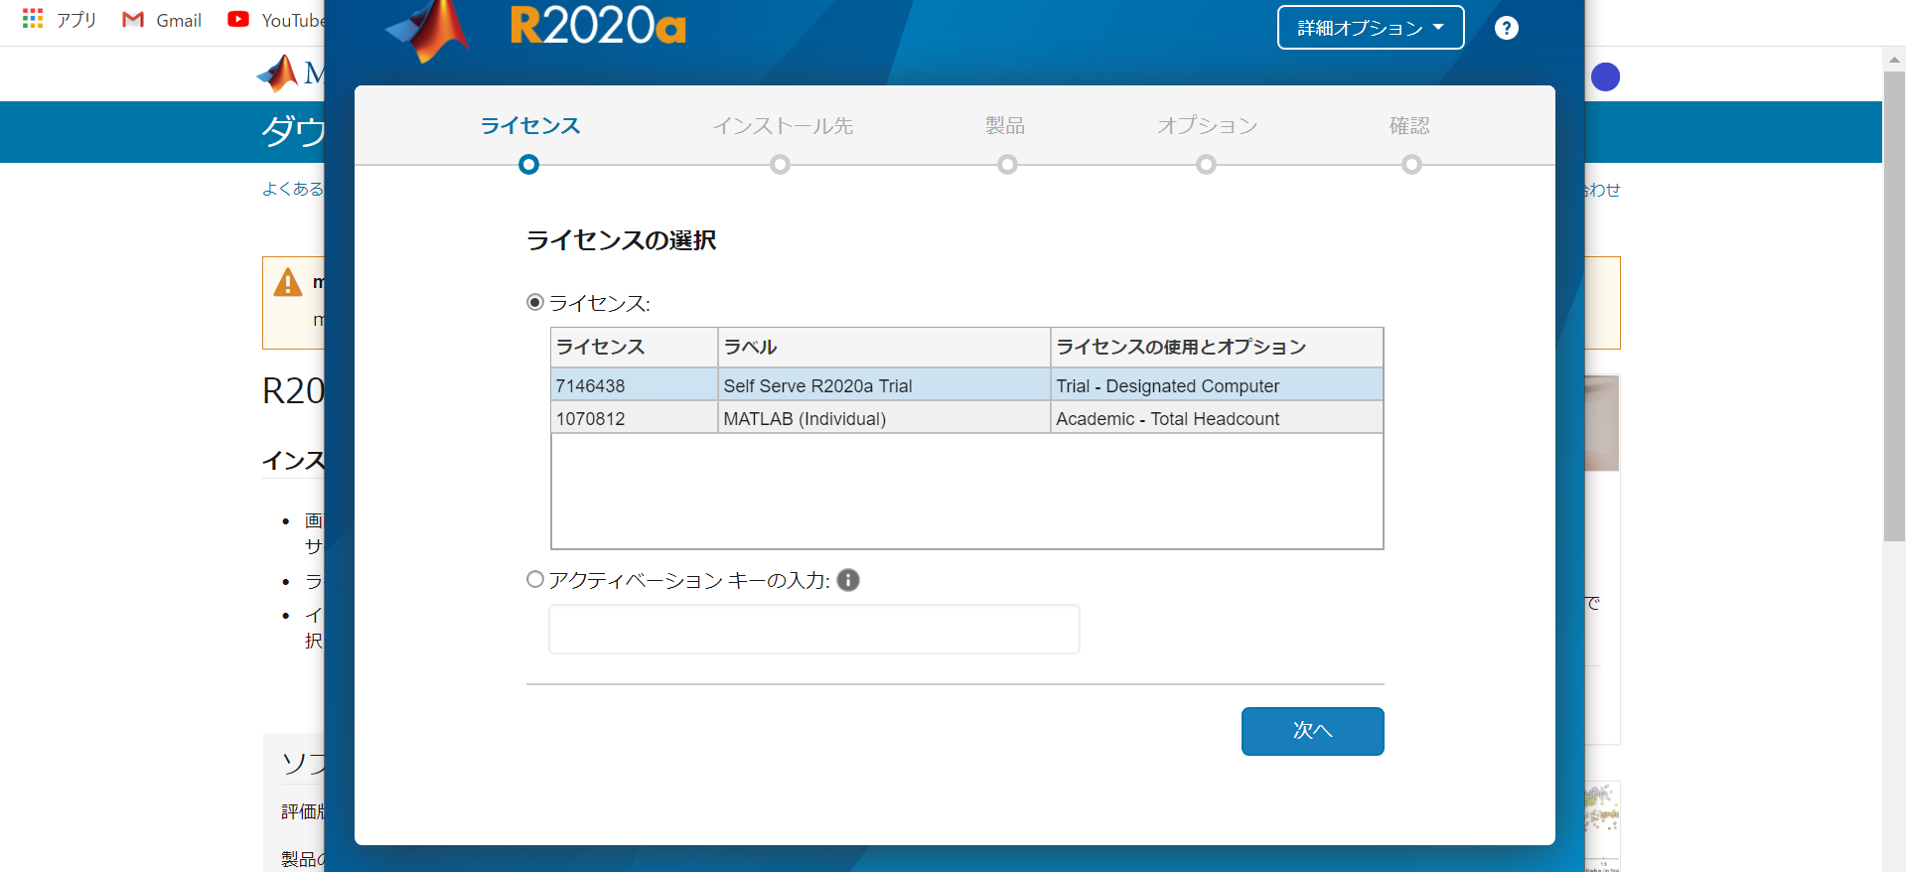
Task: Click the R2020a release title
Action: (598, 25)
